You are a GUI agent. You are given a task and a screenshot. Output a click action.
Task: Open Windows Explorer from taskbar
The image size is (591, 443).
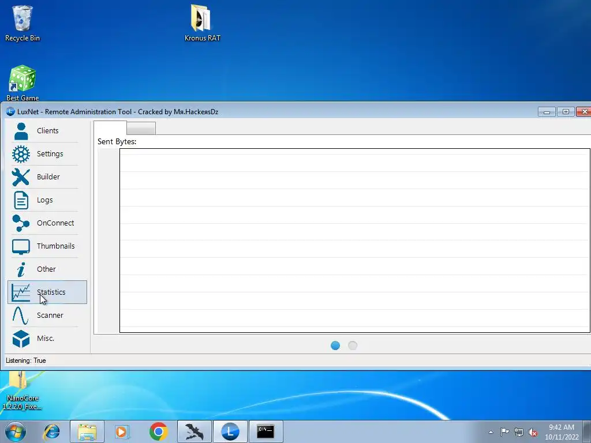87,431
